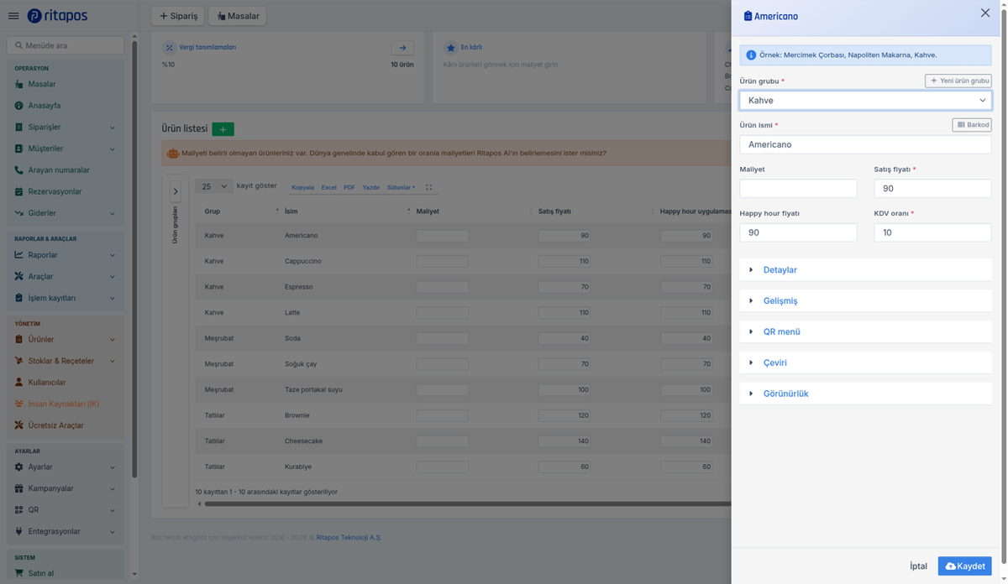Click the Kullanıcılar user icon
Viewport: 1008px width, 584px height.
pos(19,383)
